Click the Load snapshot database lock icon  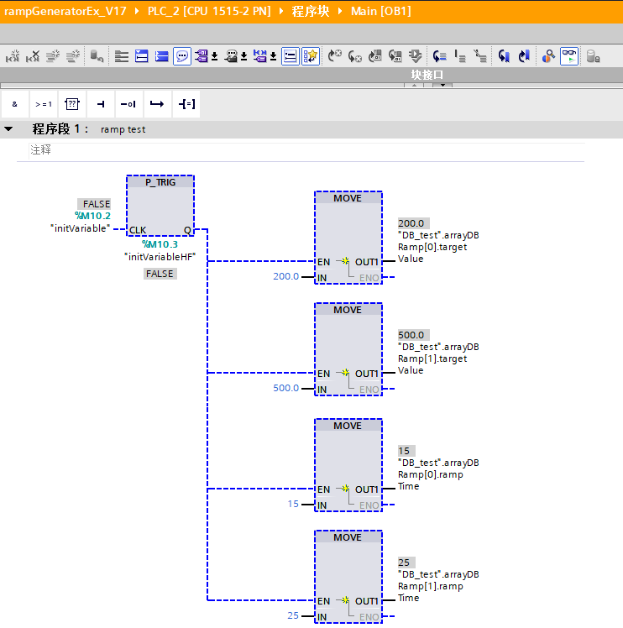pyautogui.click(x=593, y=56)
